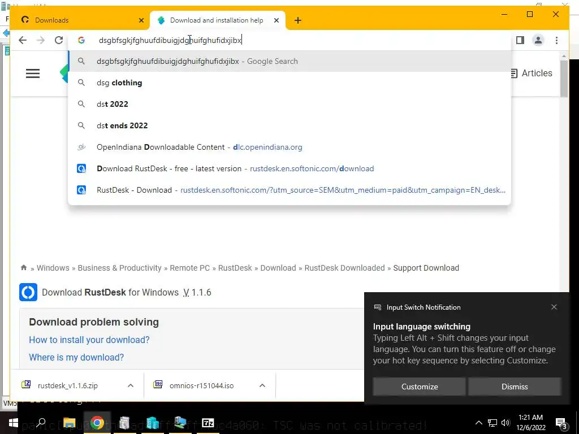Open Business & Productivity breadcrumb
This screenshot has width=579, height=434.
[x=119, y=268]
